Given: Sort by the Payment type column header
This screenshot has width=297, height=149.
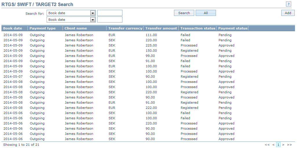Looking at the screenshot, I should [x=43, y=28].
